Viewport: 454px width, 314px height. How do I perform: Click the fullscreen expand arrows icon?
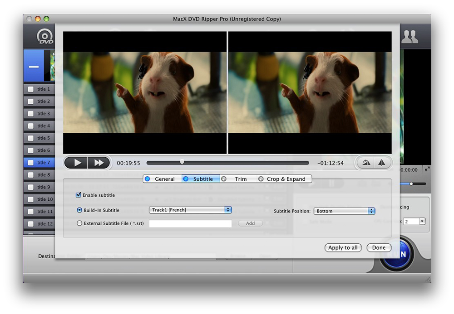point(427,169)
